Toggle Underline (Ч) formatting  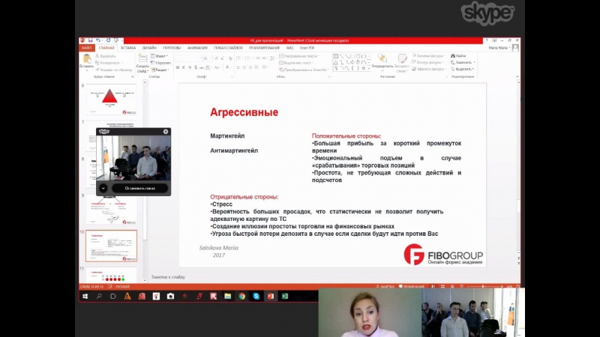[190, 67]
